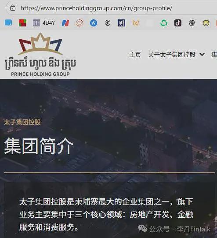Image resolution: width=217 pixels, height=238 pixels.
Task: Open the blue window bookmark icon
Action: click(8, 23)
